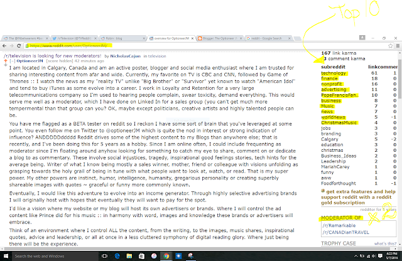Collapse the comment with the [–] toggle
The image size is (402, 261).
pos(13,61)
